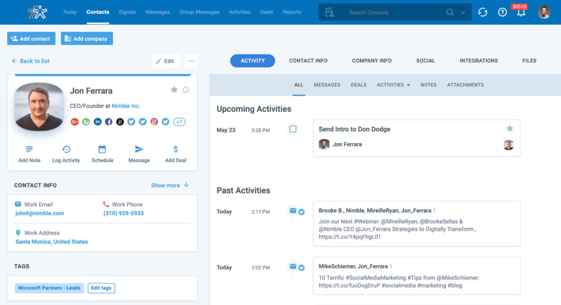Open the Reports nav tab
The image size is (561, 305).
pyautogui.click(x=292, y=12)
